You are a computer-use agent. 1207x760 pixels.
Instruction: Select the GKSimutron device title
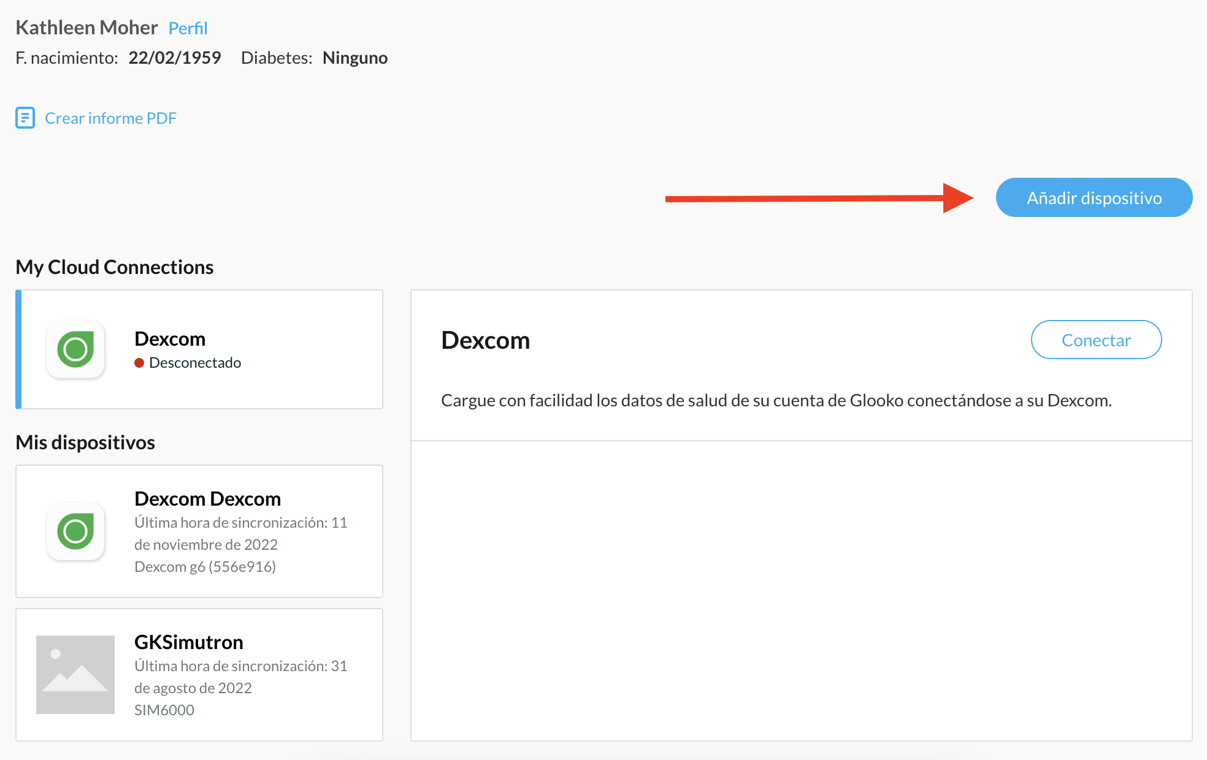coord(189,642)
